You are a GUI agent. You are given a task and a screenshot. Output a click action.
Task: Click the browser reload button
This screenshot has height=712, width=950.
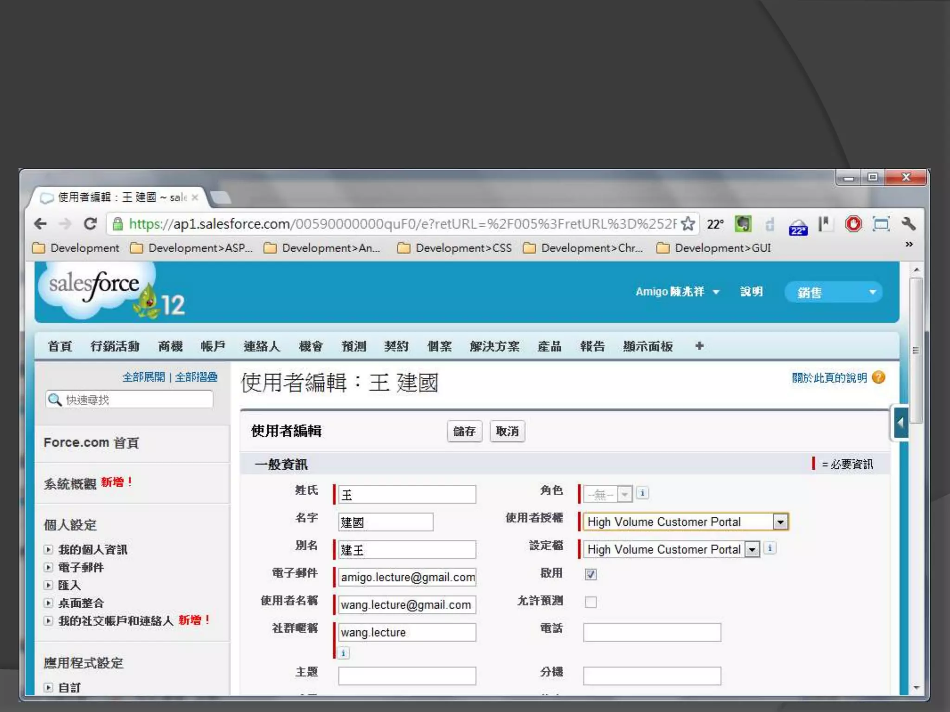click(x=90, y=224)
